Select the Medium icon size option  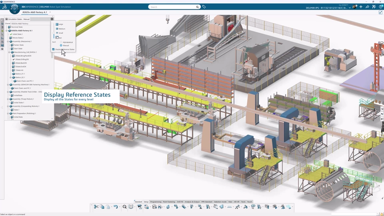[60, 29]
